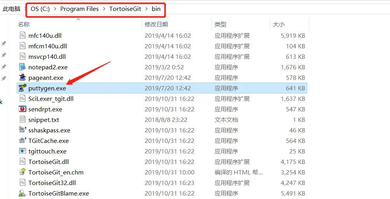This screenshot has width=390, height=199.
Task: Select the sendrpt.exe application icon
Action: [x=23, y=109]
